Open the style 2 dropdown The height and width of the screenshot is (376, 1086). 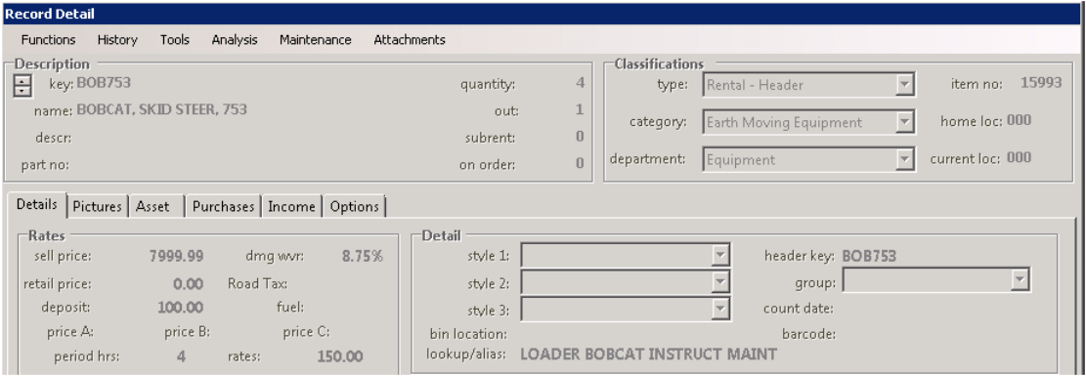(x=721, y=282)
